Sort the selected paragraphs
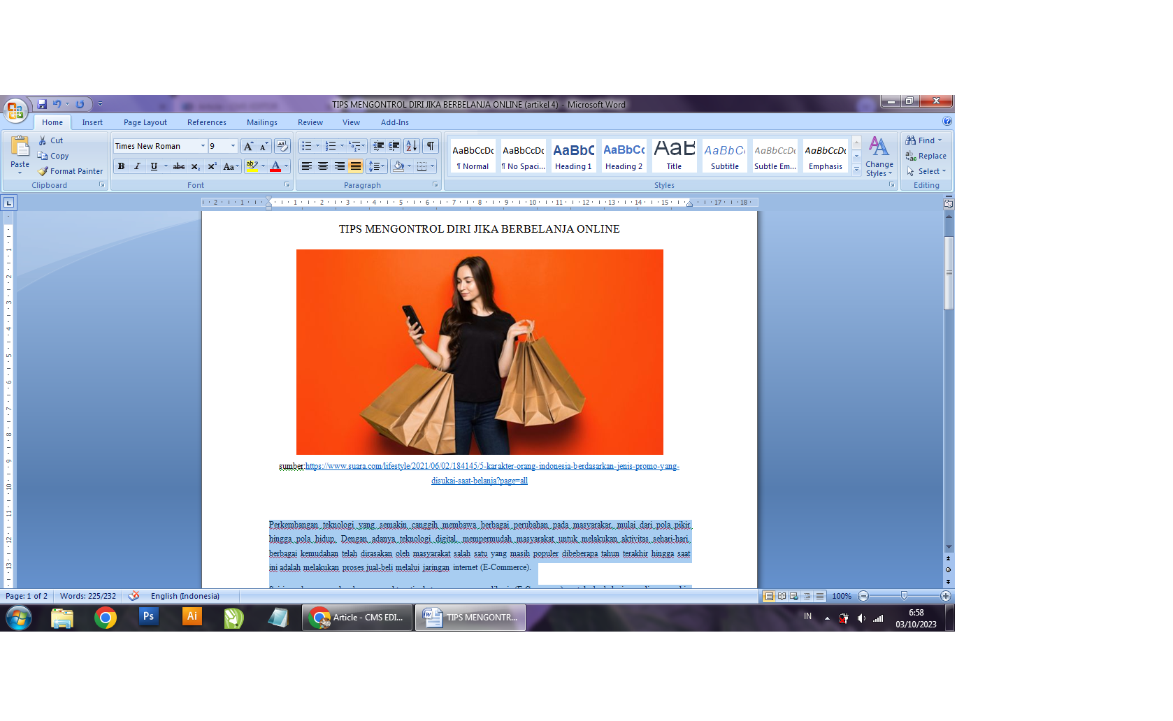The image size is (1173, 721). tap(412, 146)
